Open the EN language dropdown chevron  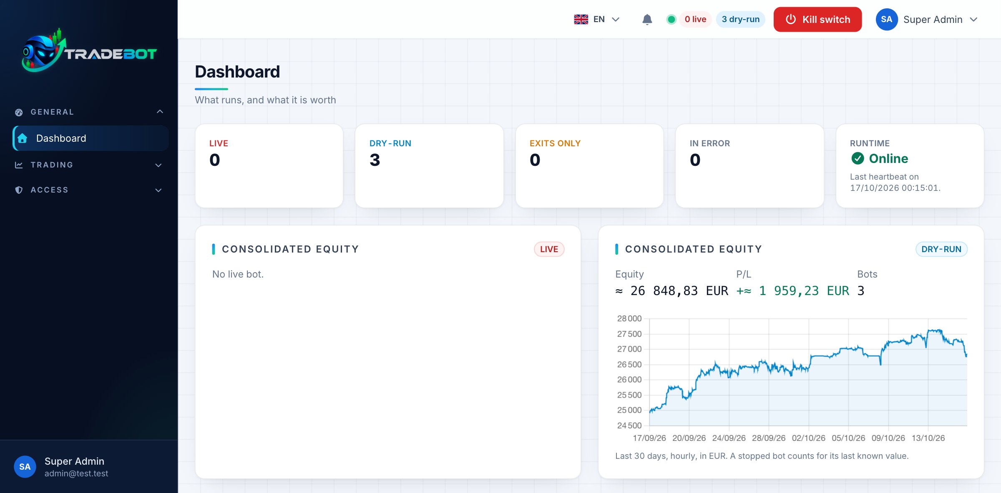coord(616,19)
